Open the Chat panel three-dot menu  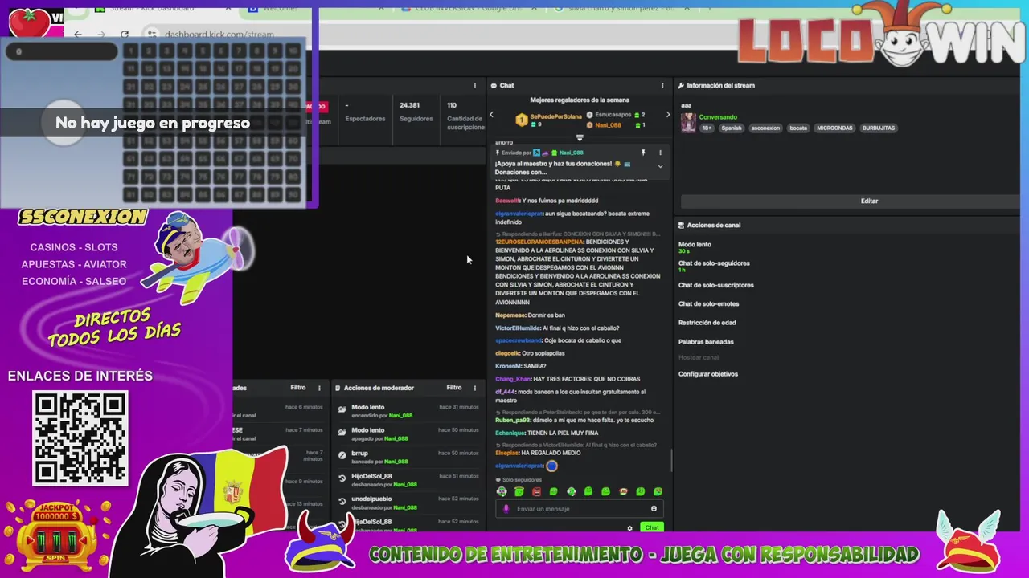click(x=662, y=85)
